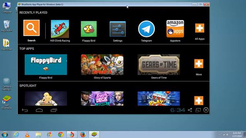Launch the Telegram app
Viewport: 246px width, 138px height.
(146, 29)
